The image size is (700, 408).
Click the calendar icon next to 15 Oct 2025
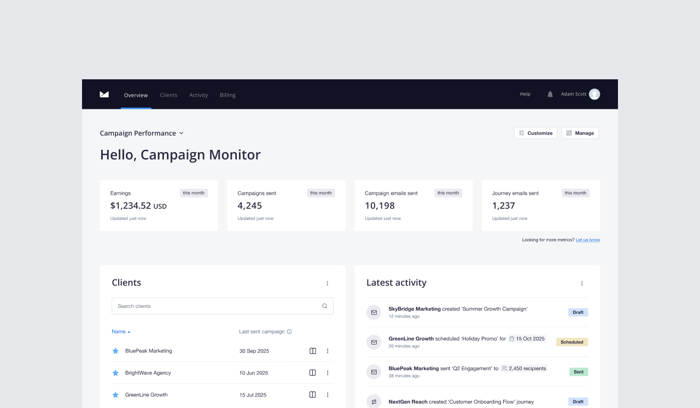(512, 339)
